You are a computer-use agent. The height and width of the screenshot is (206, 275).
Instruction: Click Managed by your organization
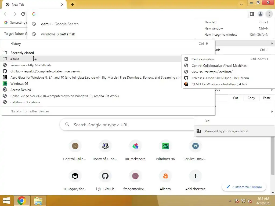pyautogui.click(x=234, y=131)
